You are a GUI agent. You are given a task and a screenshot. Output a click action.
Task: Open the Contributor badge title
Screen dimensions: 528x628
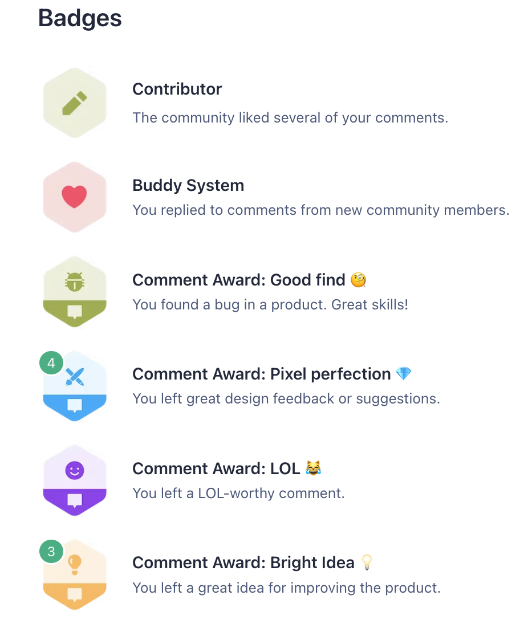click(177, 89)
